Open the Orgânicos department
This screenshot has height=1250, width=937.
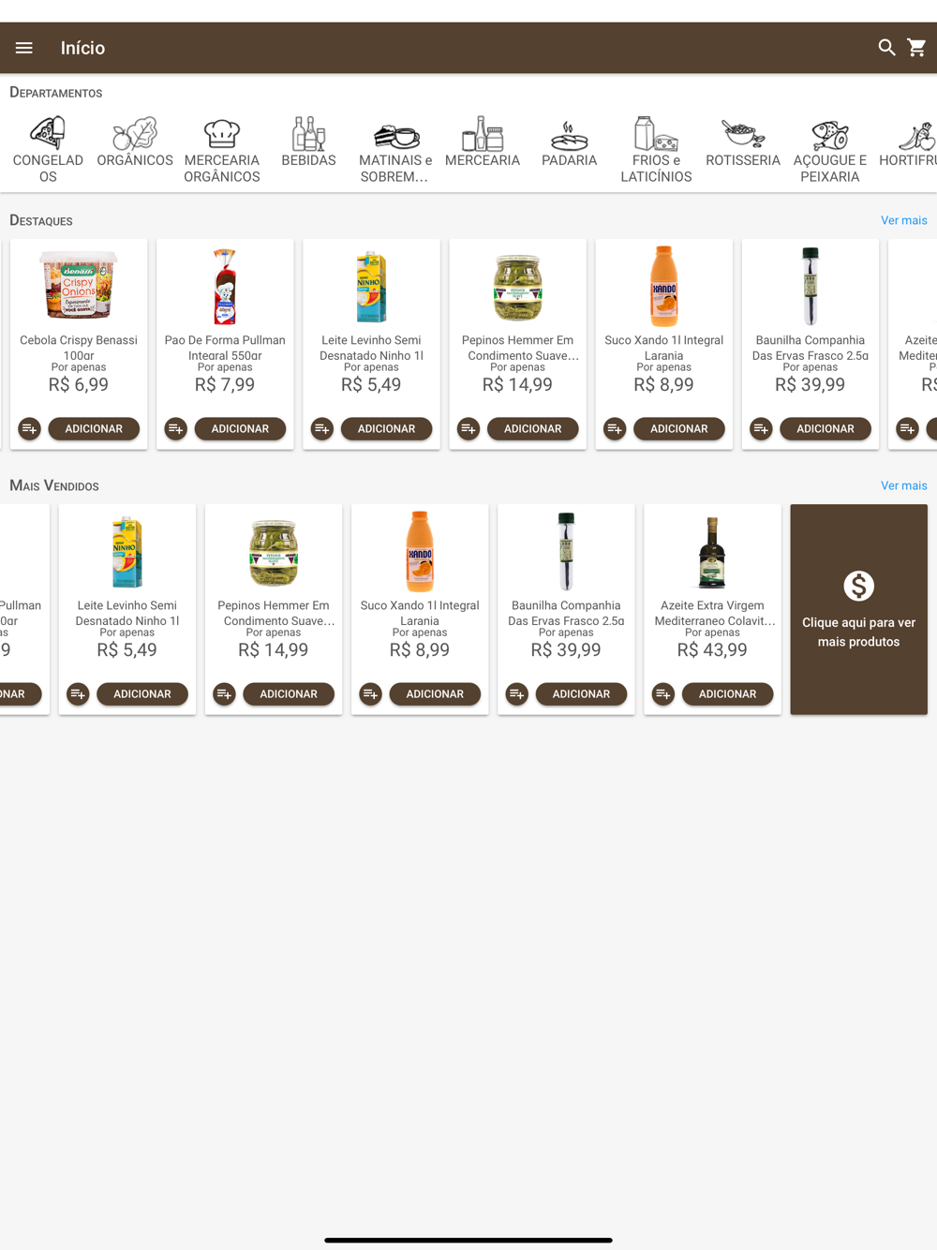pos(135,142)
